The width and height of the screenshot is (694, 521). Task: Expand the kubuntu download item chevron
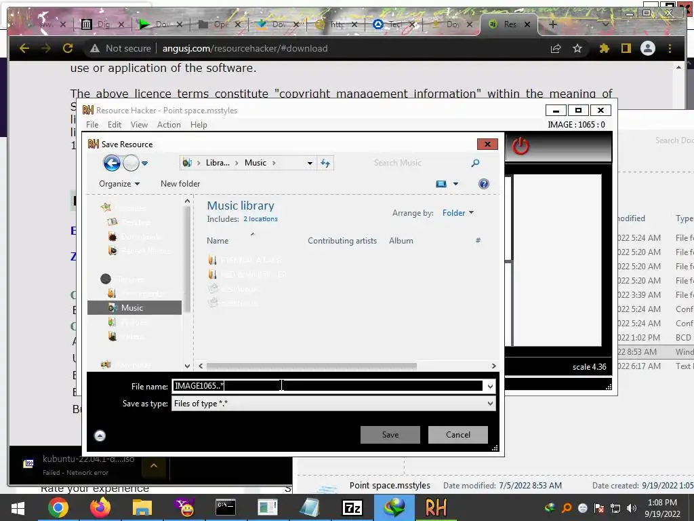[x=154, y=465]
